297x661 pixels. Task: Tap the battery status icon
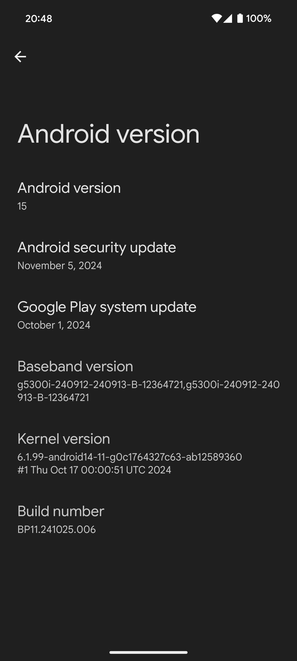pyautogui.click(x=240, y=18)
